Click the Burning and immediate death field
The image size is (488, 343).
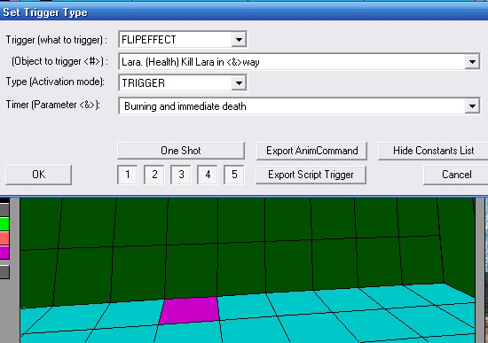click(299, 106)
